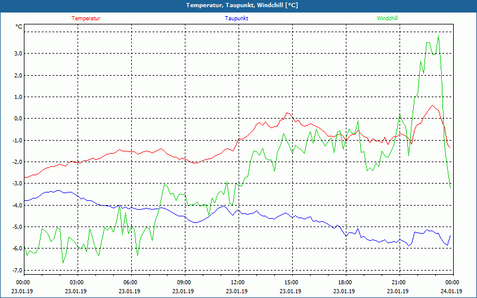
Task: Click the '°C' unit label on the y-axis
Action: [19, 27]
